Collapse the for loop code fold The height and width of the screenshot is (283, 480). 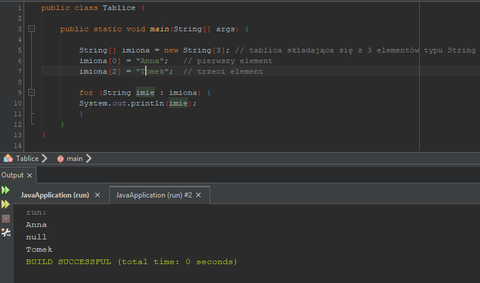pyautogui.click(x=31, y=93)
